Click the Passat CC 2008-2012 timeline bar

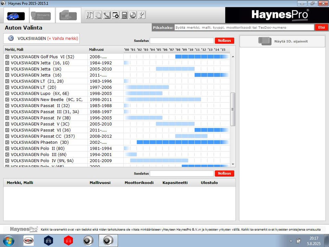(191, 136)
